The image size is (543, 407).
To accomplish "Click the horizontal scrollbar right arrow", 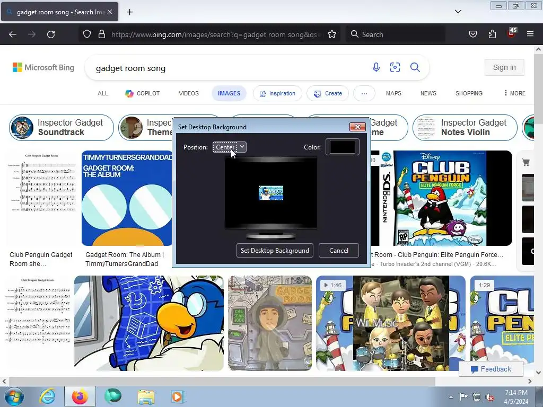I will [530, 381].
